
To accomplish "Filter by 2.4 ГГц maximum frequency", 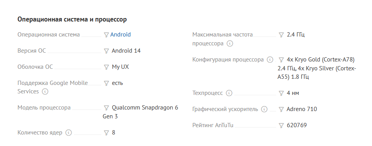I will click(281, 35).
